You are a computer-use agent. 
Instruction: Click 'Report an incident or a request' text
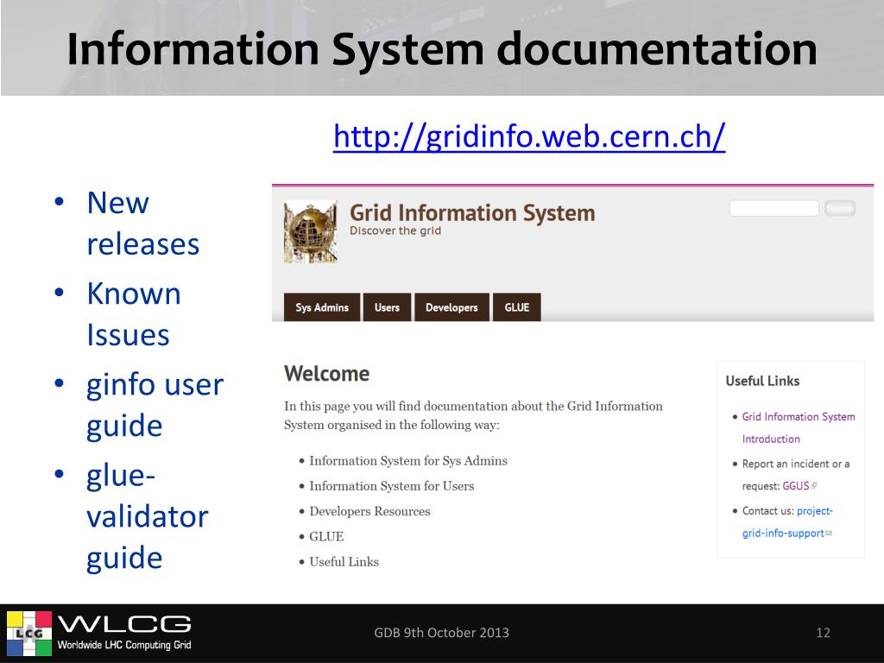point(796,475)
